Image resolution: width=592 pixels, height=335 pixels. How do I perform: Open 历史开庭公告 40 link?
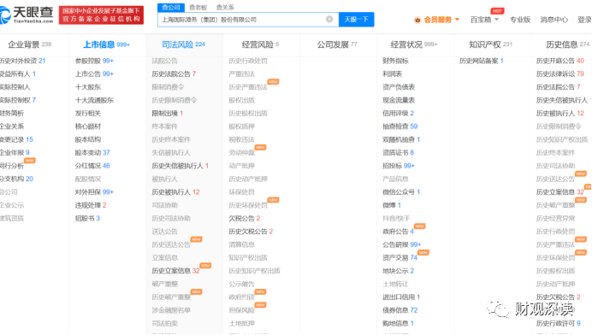click(x=559, y=61)
